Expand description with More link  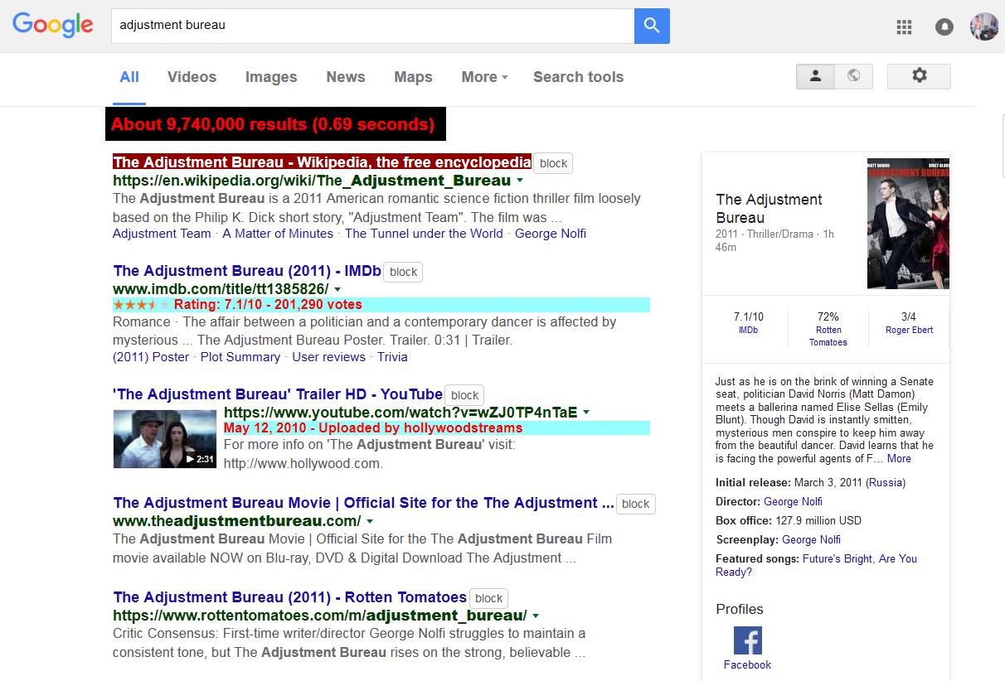pyautogui.click(x=899, y=458)
